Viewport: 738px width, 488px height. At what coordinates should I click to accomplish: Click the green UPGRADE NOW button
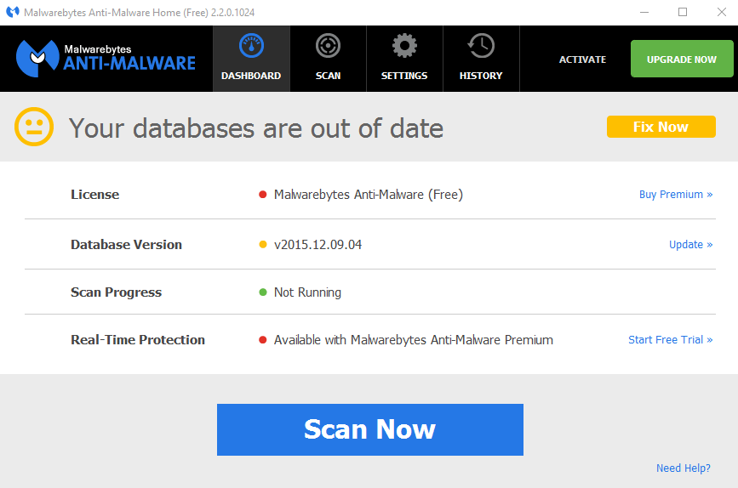(682, 59)
